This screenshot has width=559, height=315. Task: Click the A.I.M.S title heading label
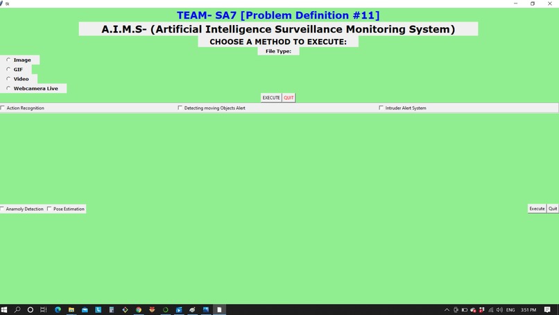tap(278, 29)
